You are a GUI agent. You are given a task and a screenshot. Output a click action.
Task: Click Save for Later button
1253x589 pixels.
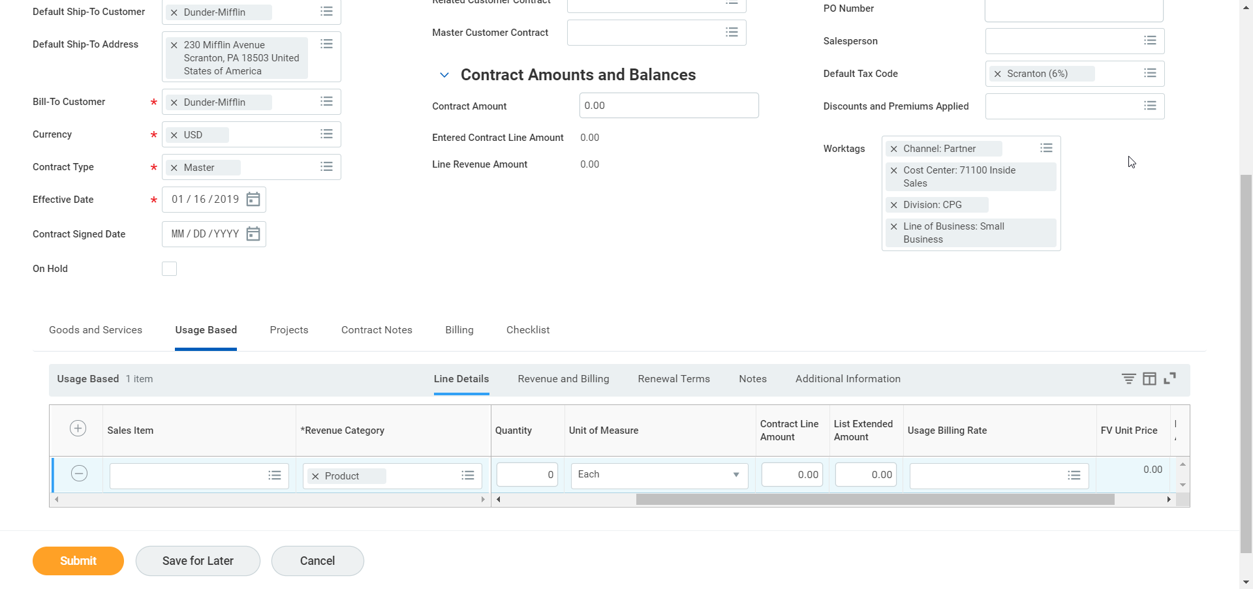198,561
